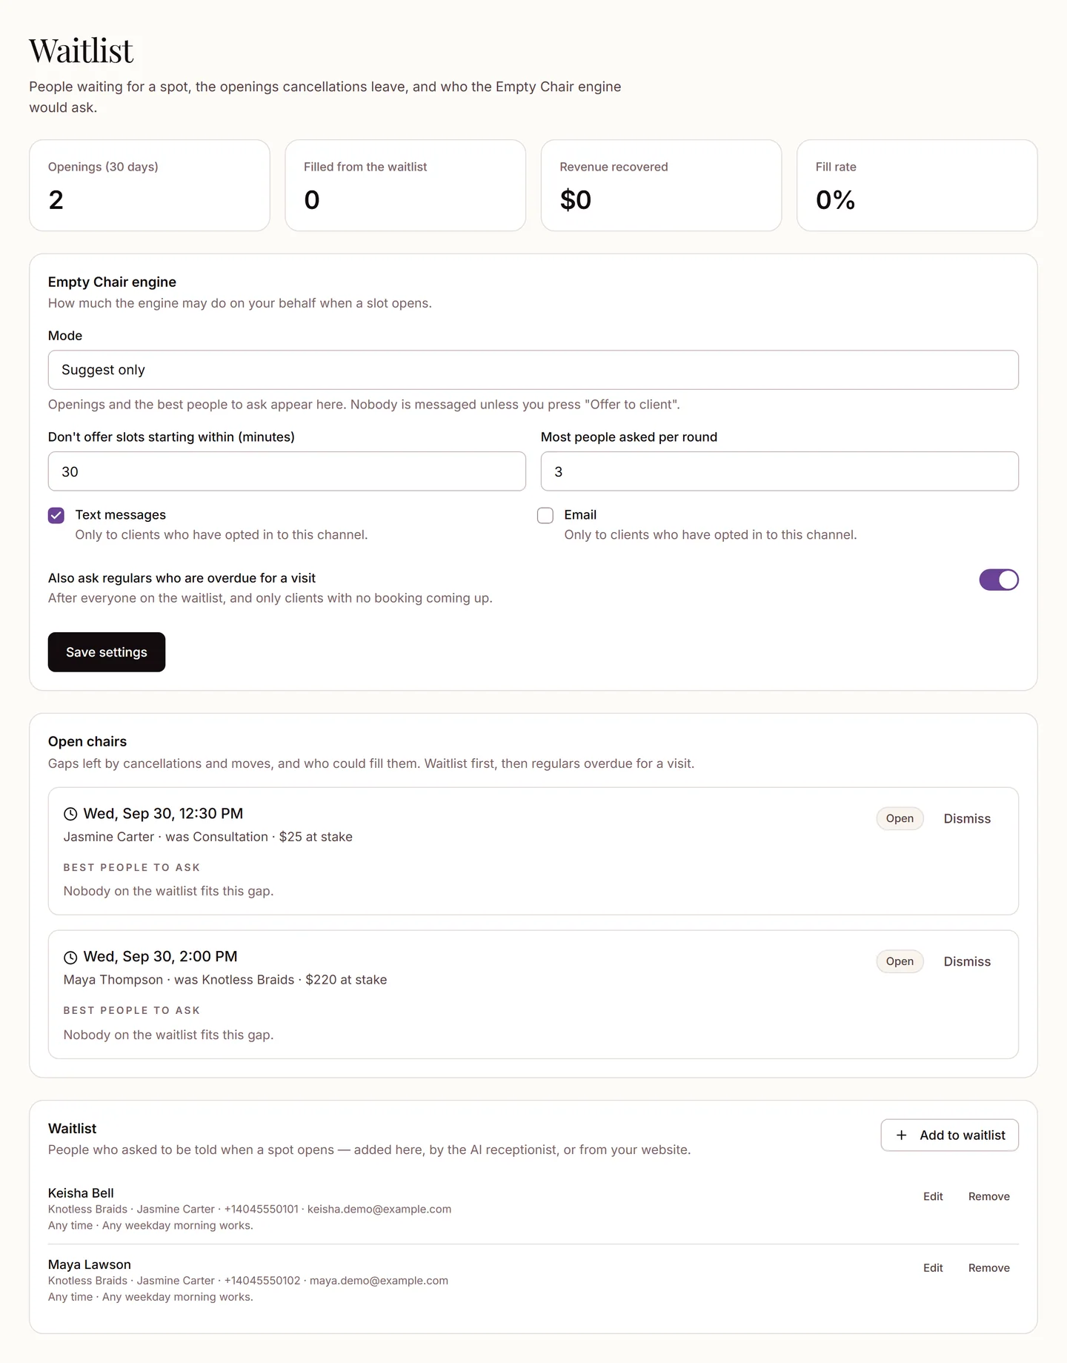This screenshot has height=1363, width=1067.
Task: Click the Filled from the waitlist card
Action: click(405, 185)
